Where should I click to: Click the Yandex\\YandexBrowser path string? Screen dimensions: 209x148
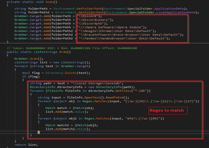[x=123, y=38]
